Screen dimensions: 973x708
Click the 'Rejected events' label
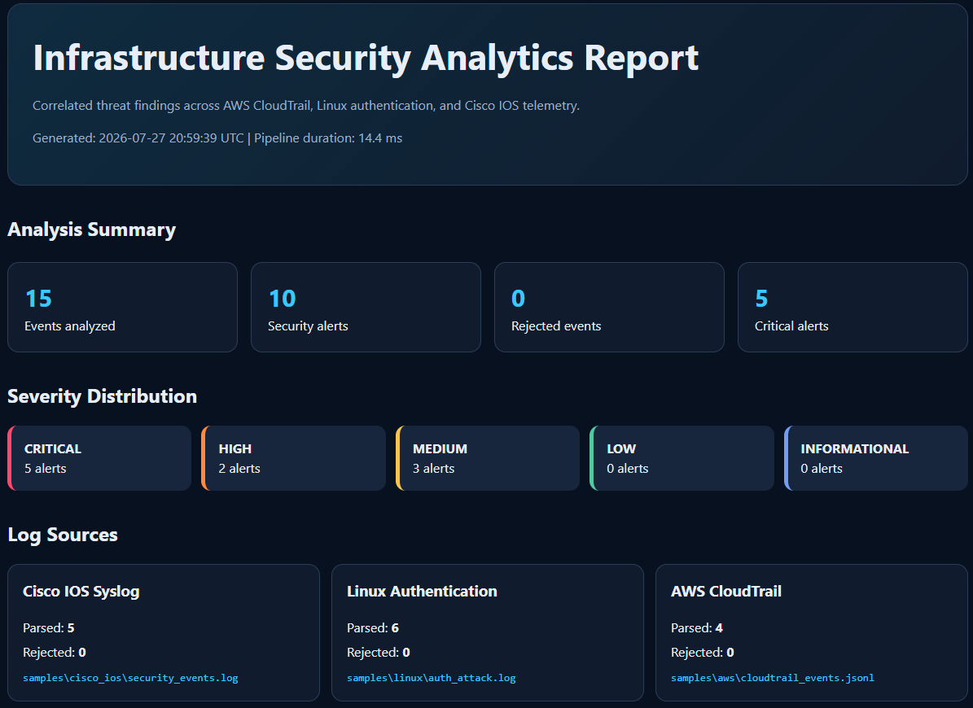pyautogui.click(x=556, y=326)
